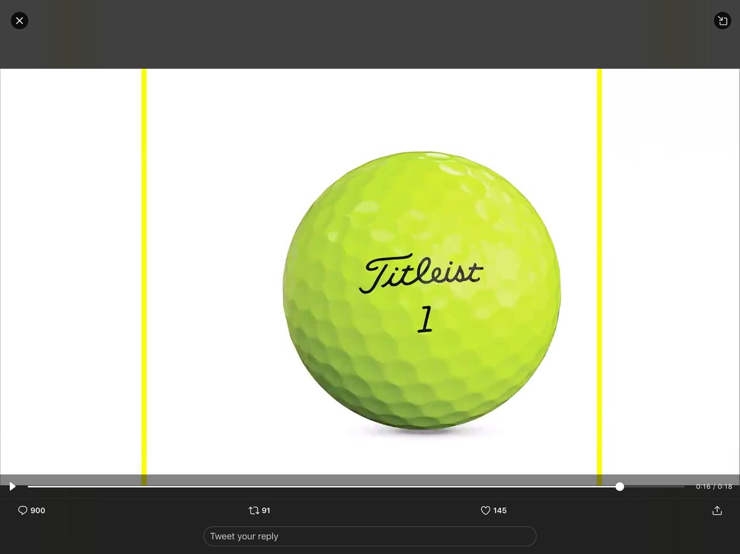Retweet using the icon showing 91
The image size is (740, 554).
pyautogui.click(x=259, y=510)
